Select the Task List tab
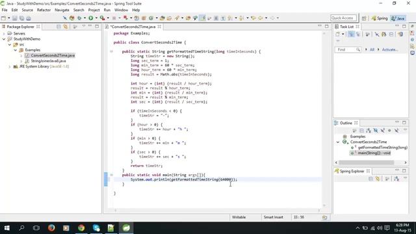 tap(346, 27)
